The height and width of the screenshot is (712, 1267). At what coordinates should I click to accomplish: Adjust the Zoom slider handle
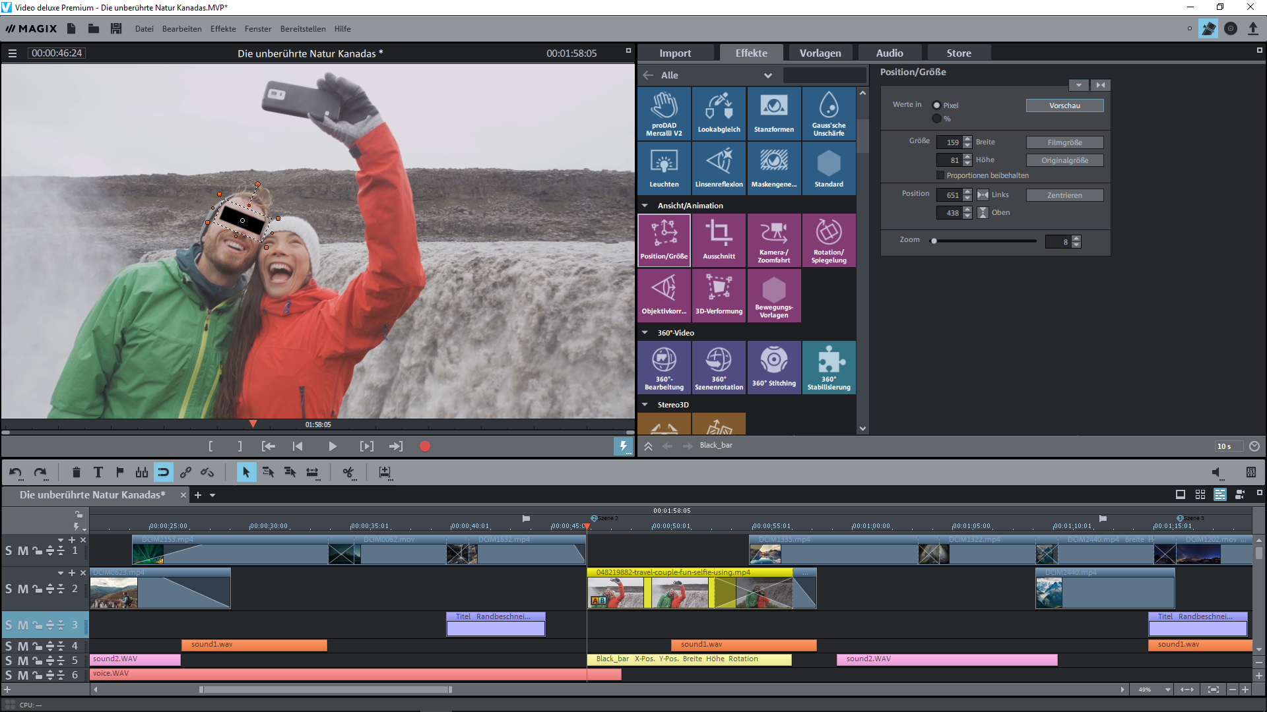point(934,241)
